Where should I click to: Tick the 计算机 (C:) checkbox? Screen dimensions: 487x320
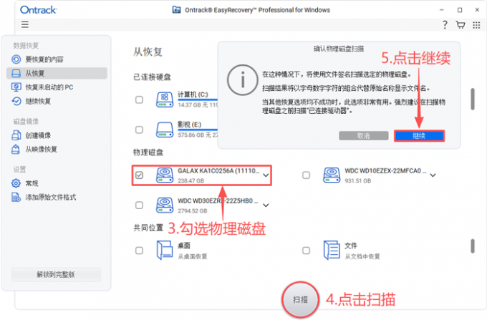pyautogui.click(x=139, y=100)
